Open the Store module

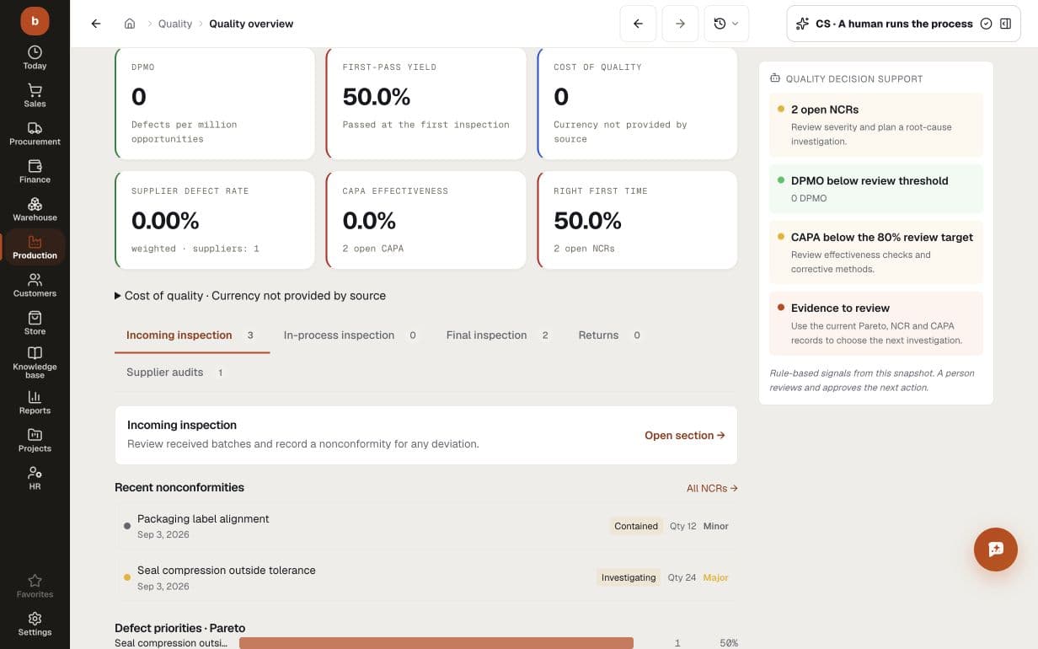35,323
